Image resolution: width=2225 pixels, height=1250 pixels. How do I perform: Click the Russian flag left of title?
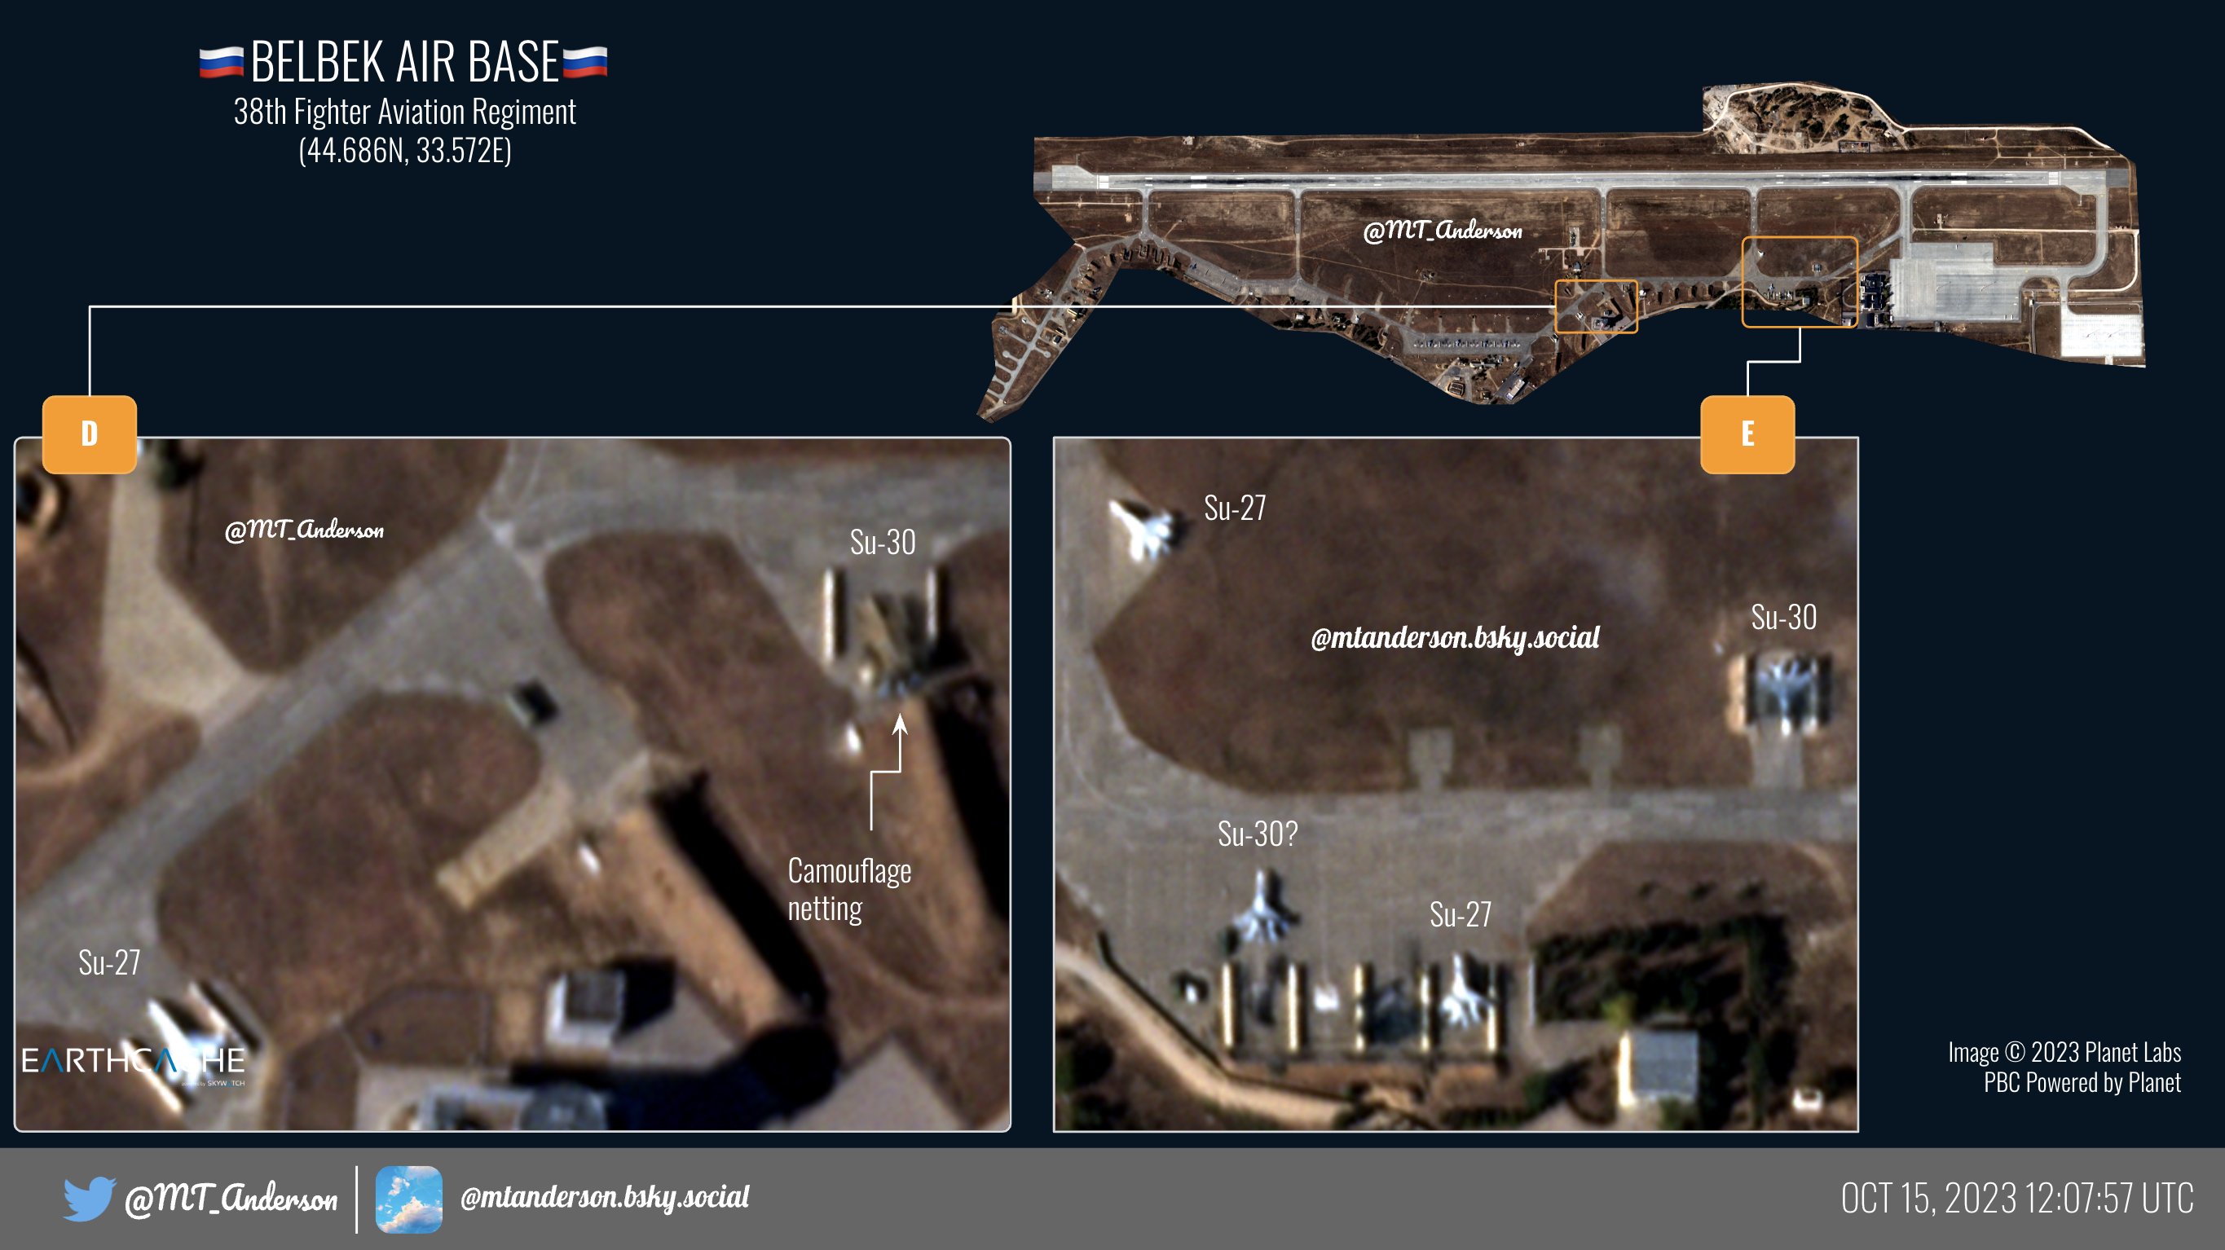pyautogui.click(x=221, y=62)
